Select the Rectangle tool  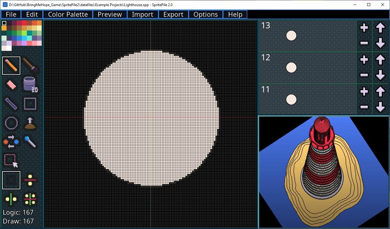click(x=30, y=104)
